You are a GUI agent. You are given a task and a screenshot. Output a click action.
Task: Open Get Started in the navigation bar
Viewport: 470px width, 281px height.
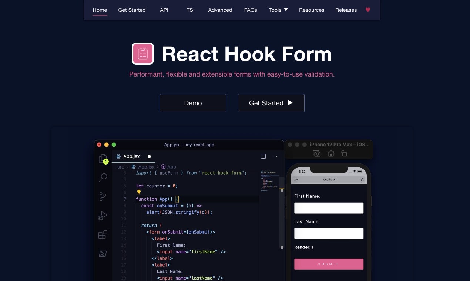[x=132, y=10]
